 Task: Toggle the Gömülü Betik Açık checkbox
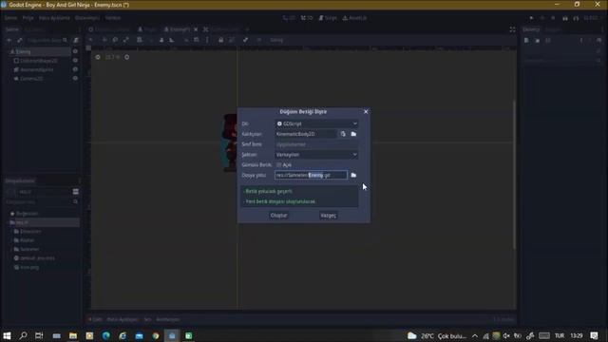[284, 164]
